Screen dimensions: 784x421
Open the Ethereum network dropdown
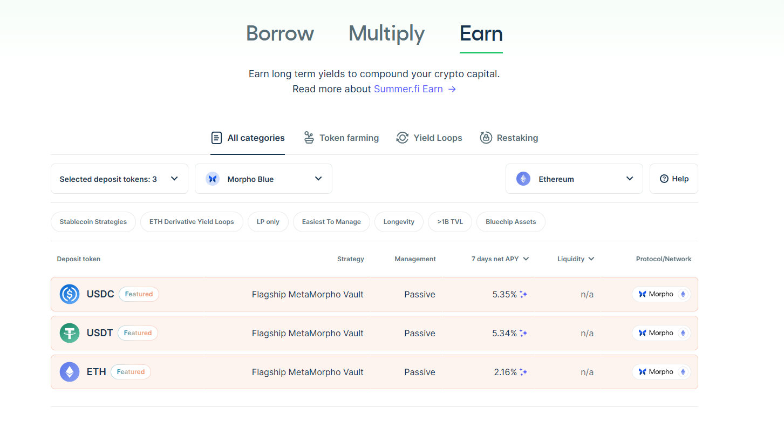574,179
